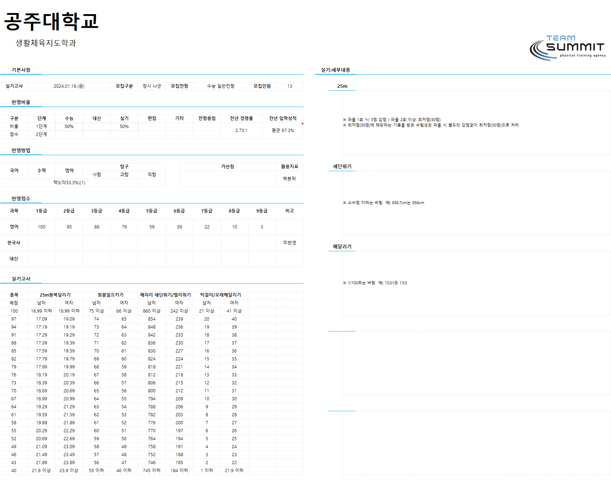Click the 배점 score 97 row label
Screen dimensions: 611x483
[14, 319]
